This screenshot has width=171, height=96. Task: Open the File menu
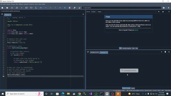click(x=2, y=4)
